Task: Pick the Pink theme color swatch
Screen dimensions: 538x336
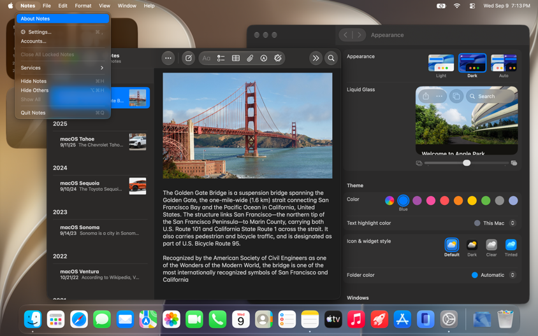Action: (x=431, y=200)
